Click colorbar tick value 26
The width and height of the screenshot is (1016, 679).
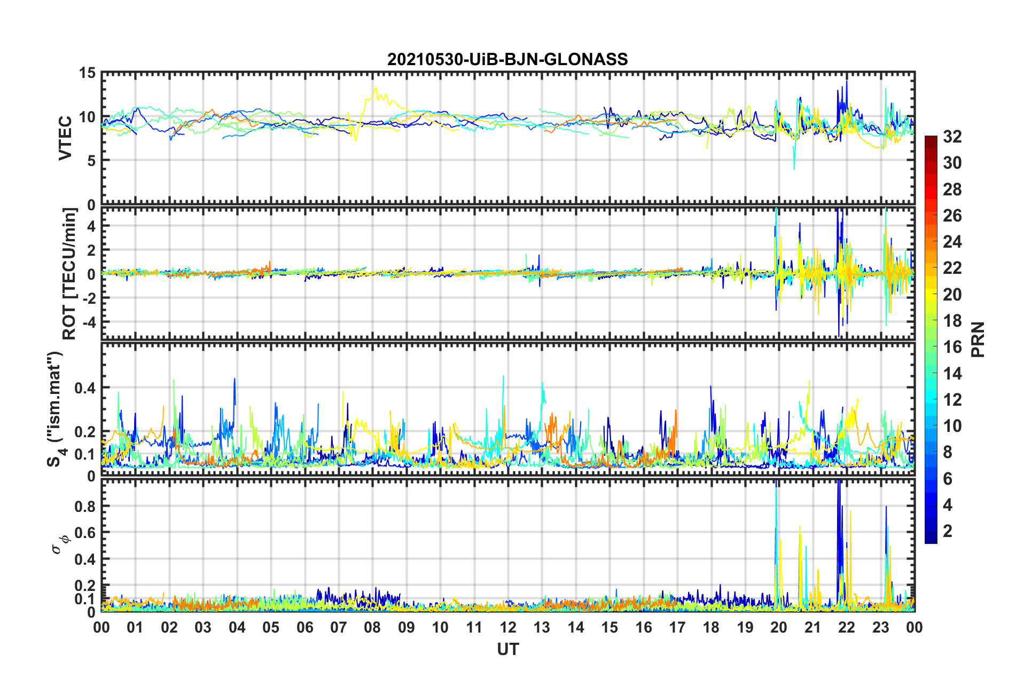[x=952, y=216]
